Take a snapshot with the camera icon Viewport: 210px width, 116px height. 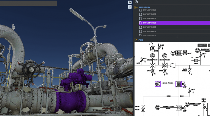(x=130, y=2)
